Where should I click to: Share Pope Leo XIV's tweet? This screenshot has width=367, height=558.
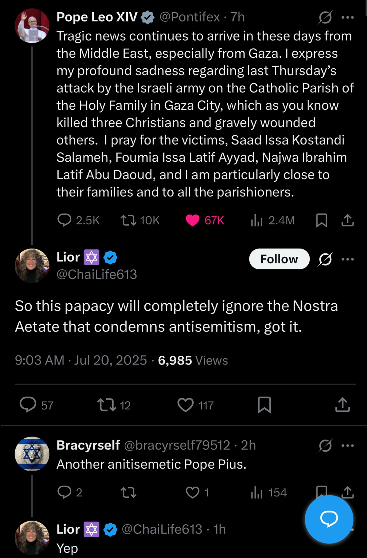[x=347, y=220]
